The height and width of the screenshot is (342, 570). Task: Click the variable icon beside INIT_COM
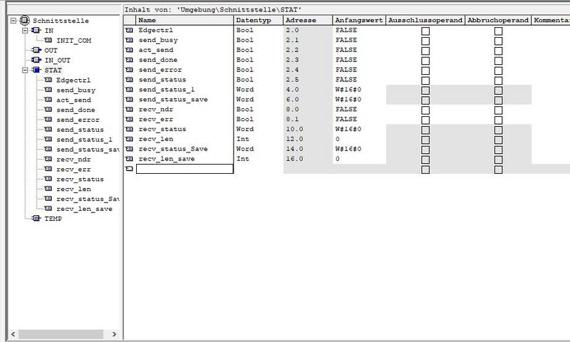tap(48, 41)
